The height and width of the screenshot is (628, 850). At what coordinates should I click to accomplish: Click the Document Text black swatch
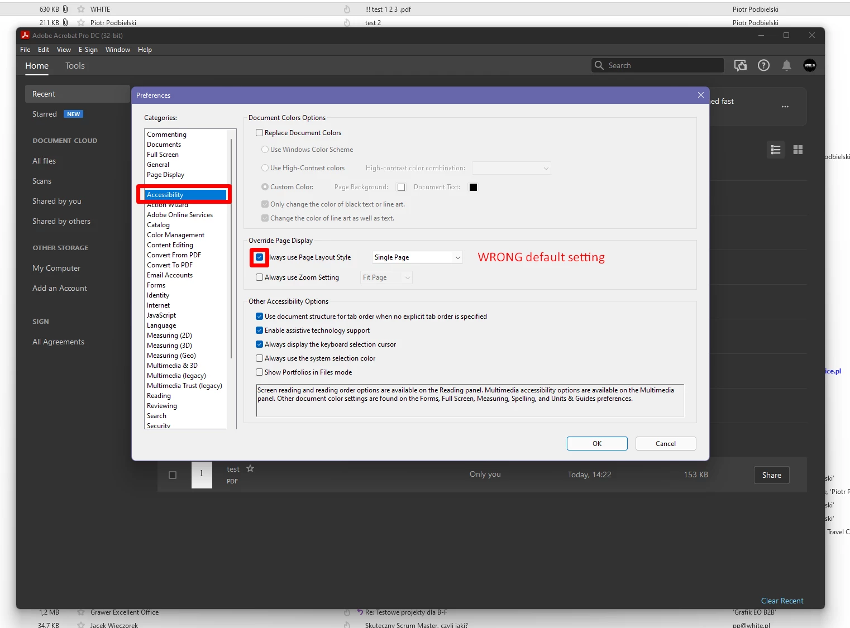[x=473, y=187]
